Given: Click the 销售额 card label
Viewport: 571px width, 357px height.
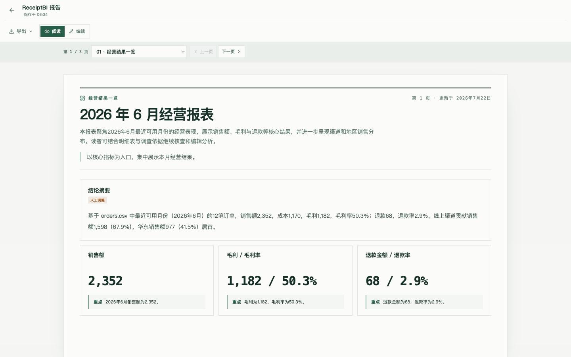Looking at the screenshot, I should 96,255.
